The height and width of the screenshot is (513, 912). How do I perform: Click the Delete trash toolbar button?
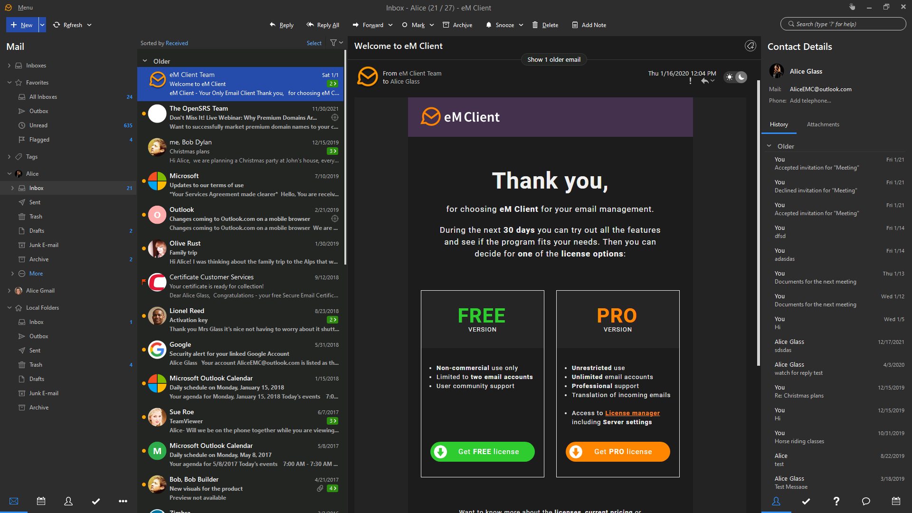[x=545, y=25]
